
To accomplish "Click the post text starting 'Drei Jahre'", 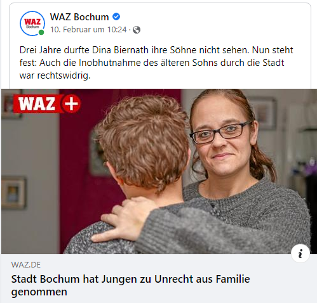I will 156,63.
